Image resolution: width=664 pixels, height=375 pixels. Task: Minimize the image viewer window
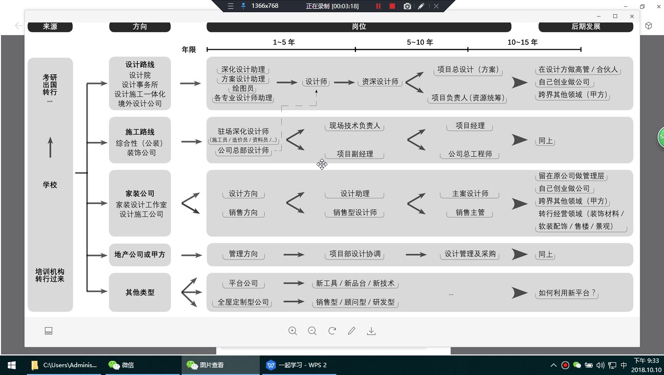[599, 16]
